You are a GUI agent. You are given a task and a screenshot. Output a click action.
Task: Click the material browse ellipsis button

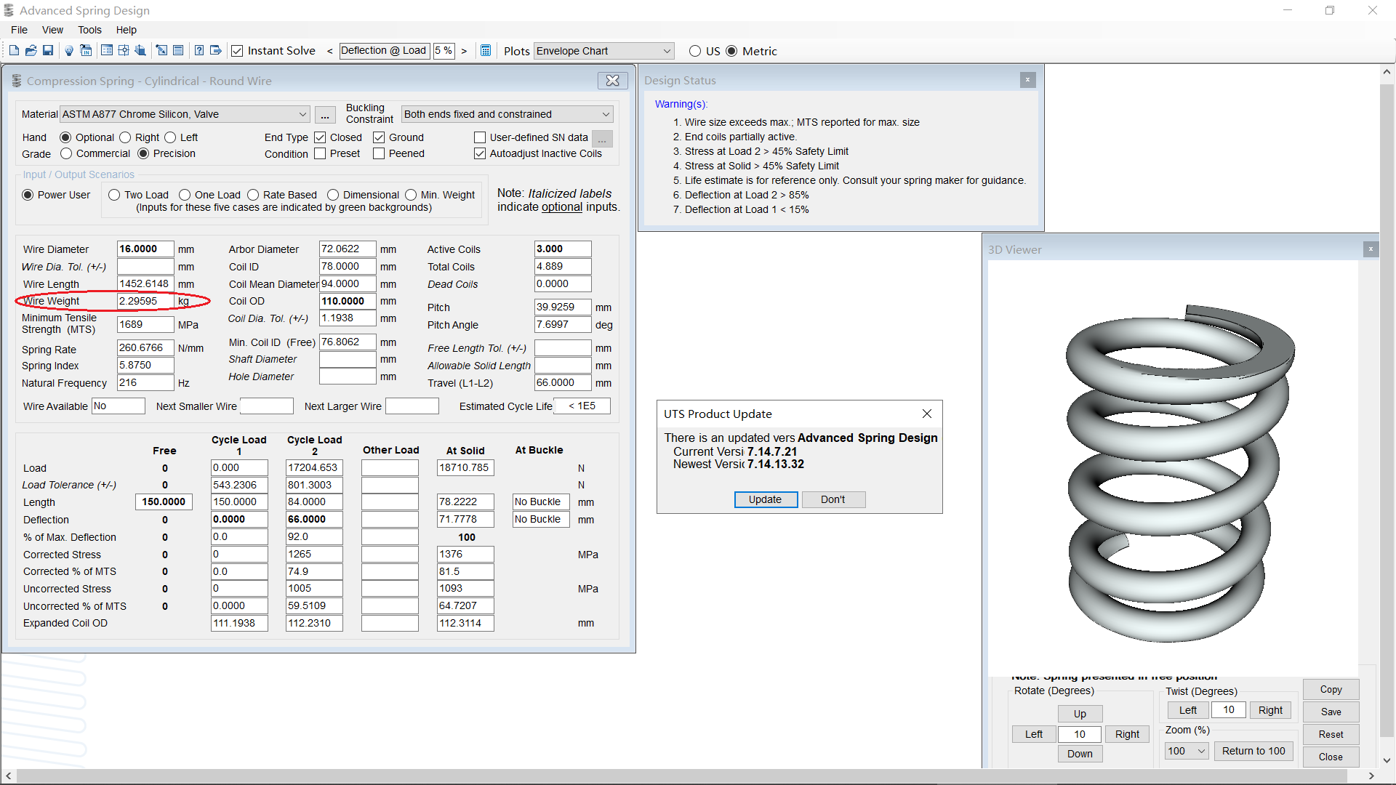[325, 115]
